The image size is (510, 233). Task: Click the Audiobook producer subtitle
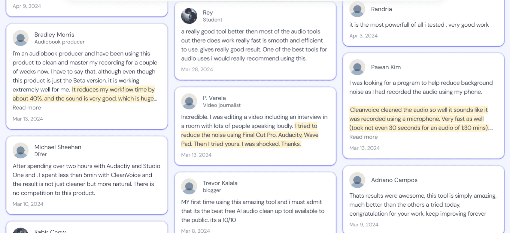tap(59, 42)
